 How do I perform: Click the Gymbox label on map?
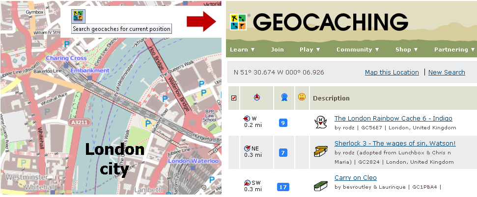coord(34,12)
